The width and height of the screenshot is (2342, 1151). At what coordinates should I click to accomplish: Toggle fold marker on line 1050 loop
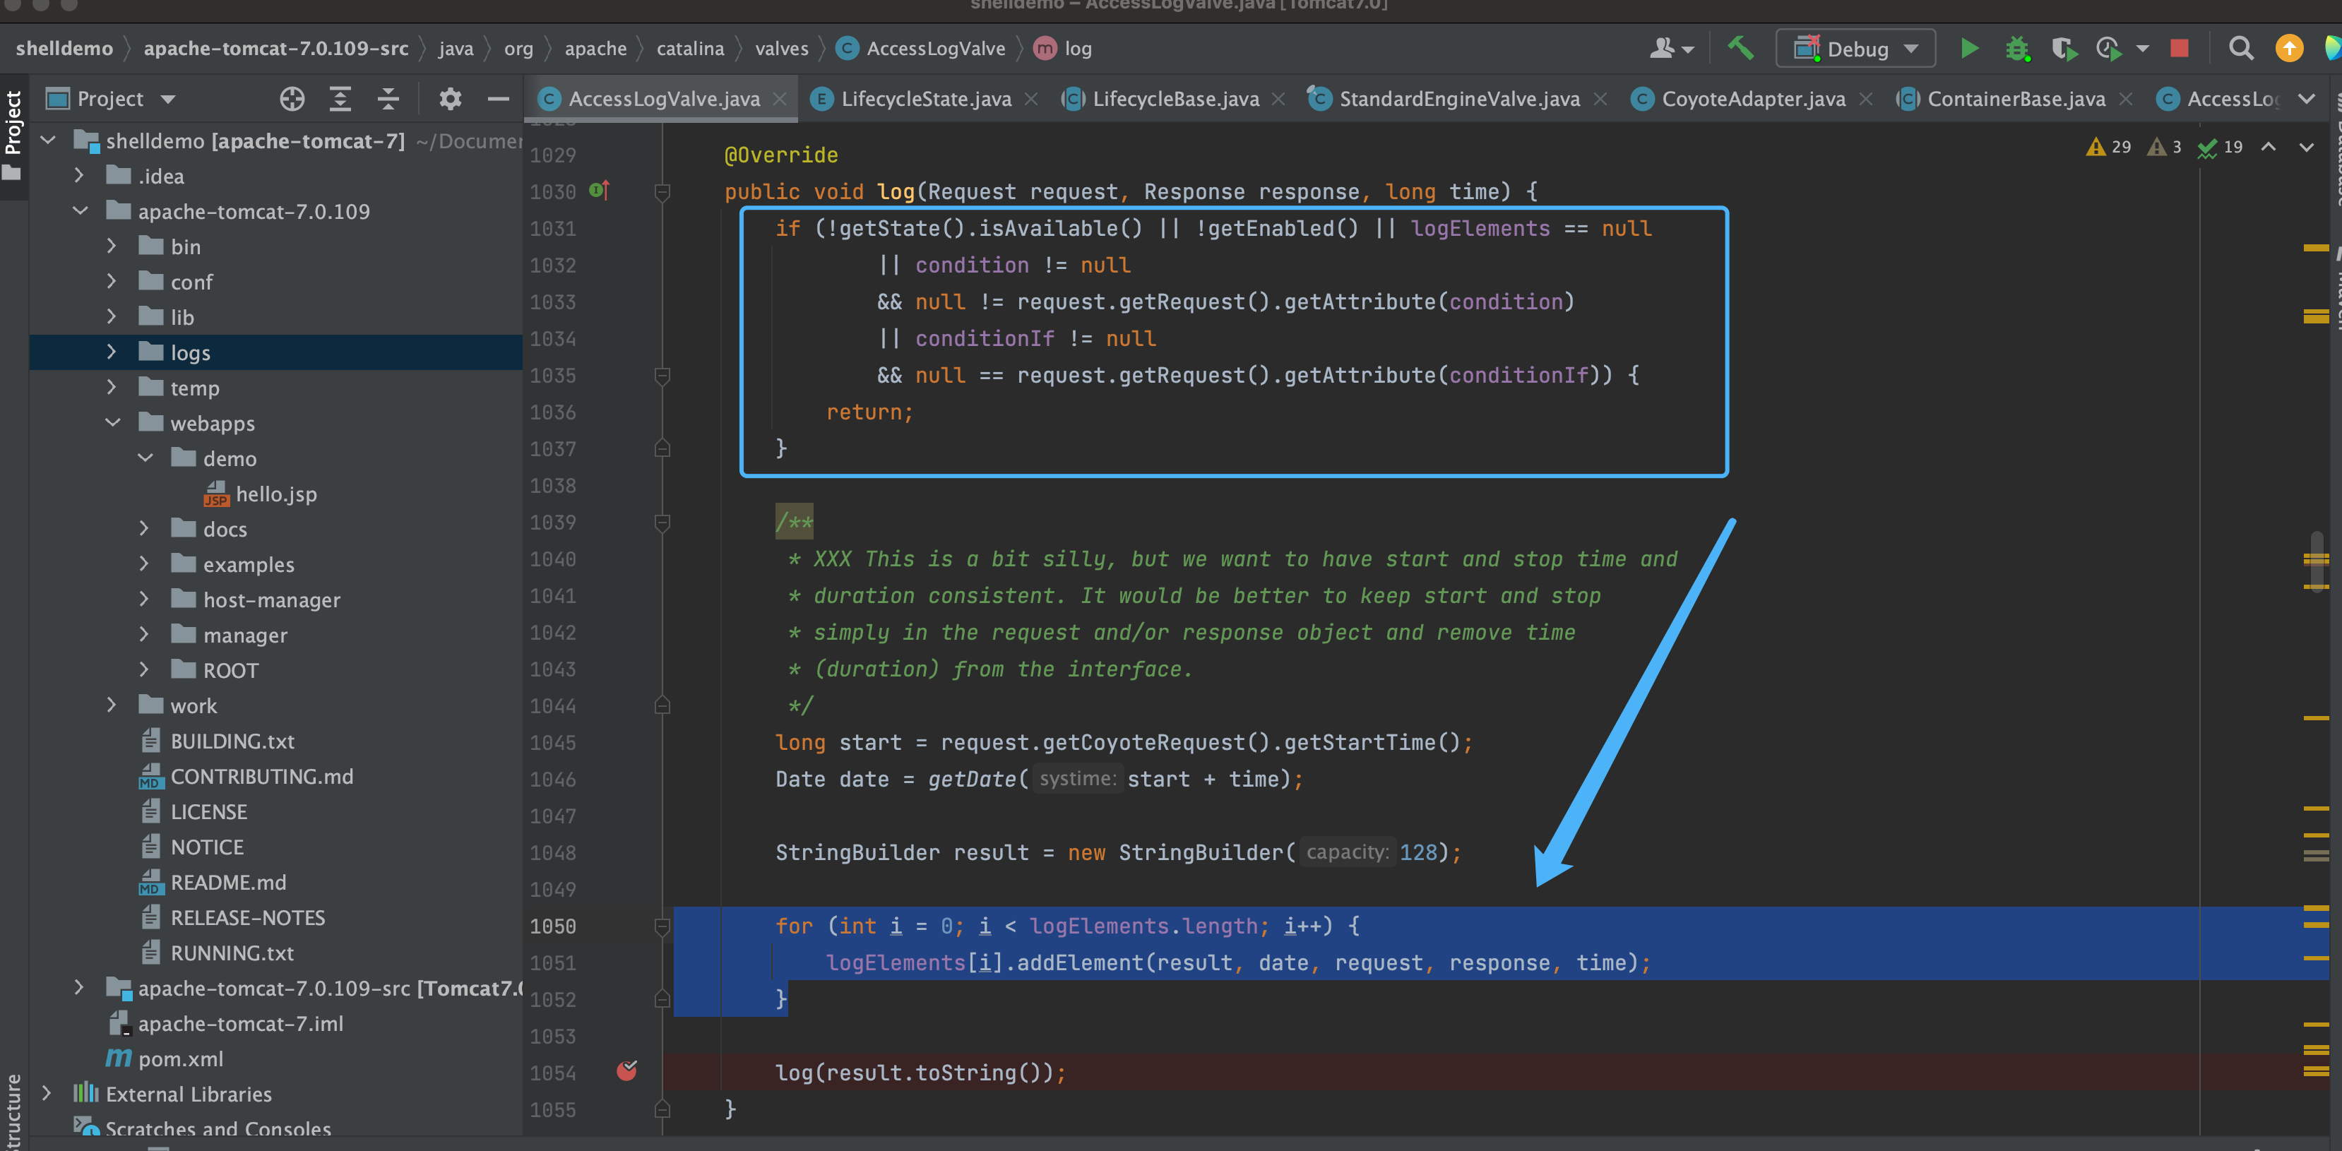tap(662, 926)
